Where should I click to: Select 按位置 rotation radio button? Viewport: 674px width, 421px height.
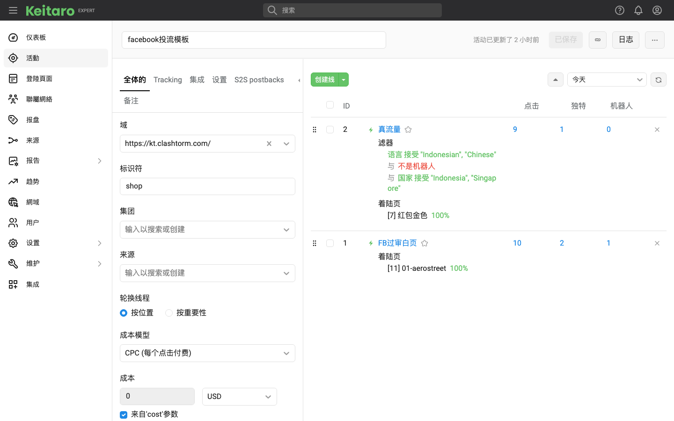124,313
